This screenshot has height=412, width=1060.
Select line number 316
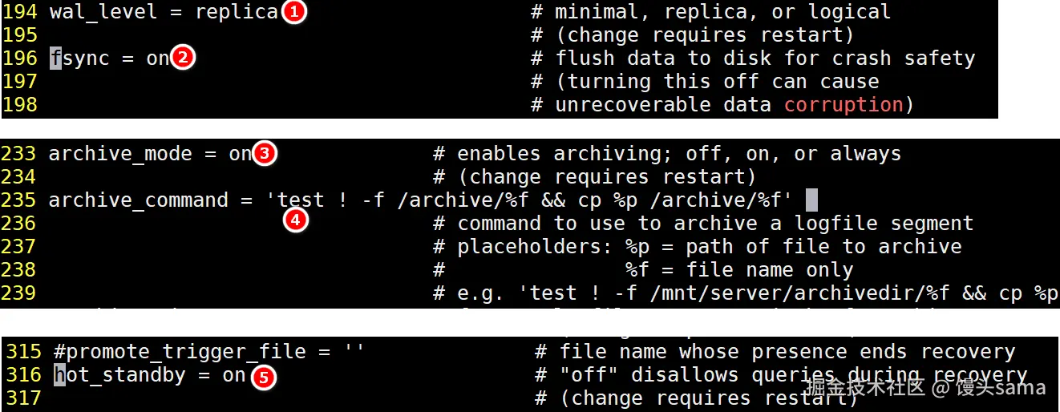tap(23, 375)
